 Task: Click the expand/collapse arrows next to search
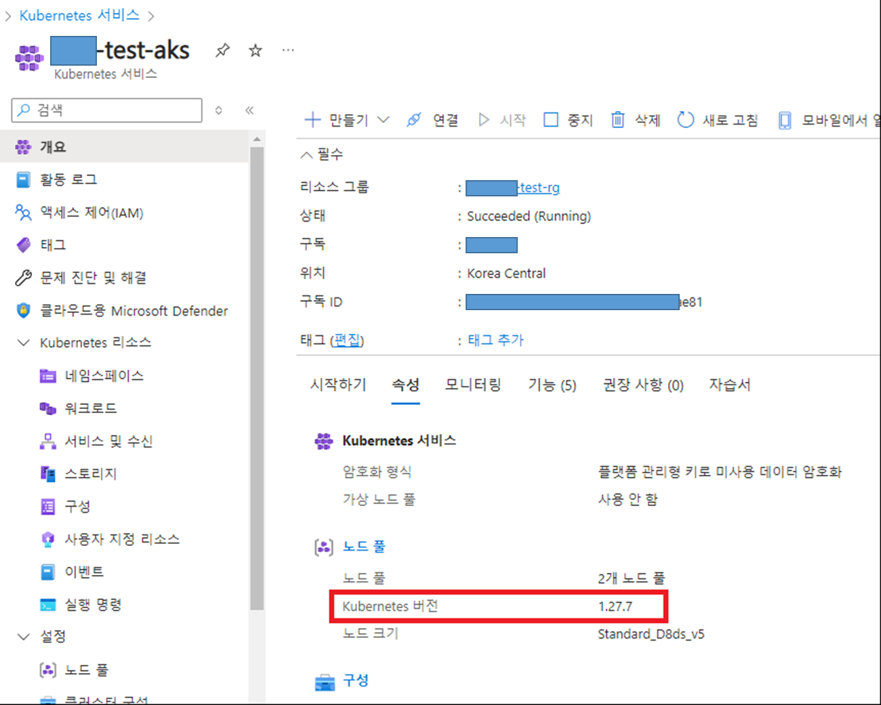pyautogui.click(x=218, y=110)
